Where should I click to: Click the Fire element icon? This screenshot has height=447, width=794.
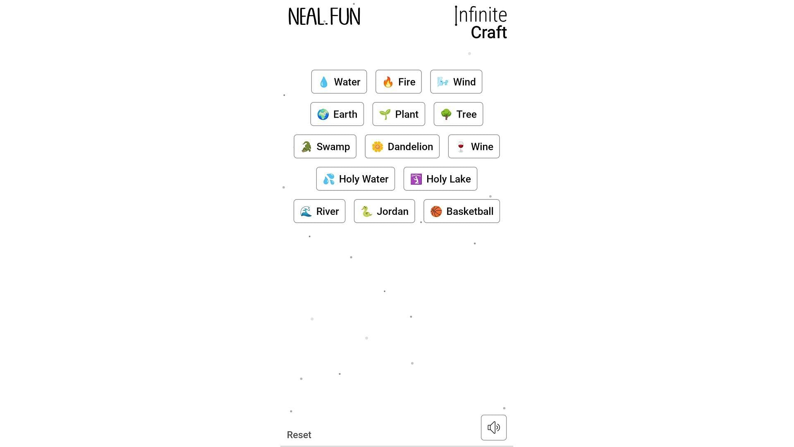pos(388,82)
